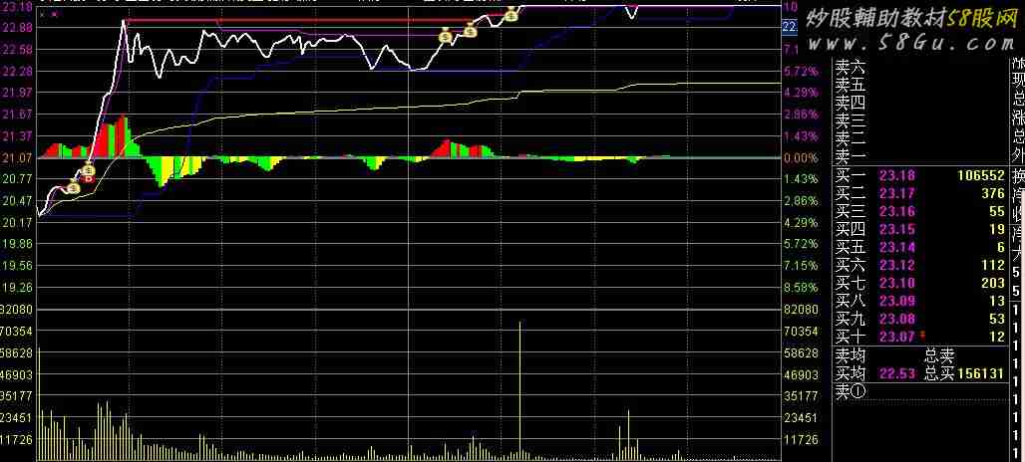The image size is (1025, 462).
Task: Click the 22.88 price axis label
Action: click(18, 28)
